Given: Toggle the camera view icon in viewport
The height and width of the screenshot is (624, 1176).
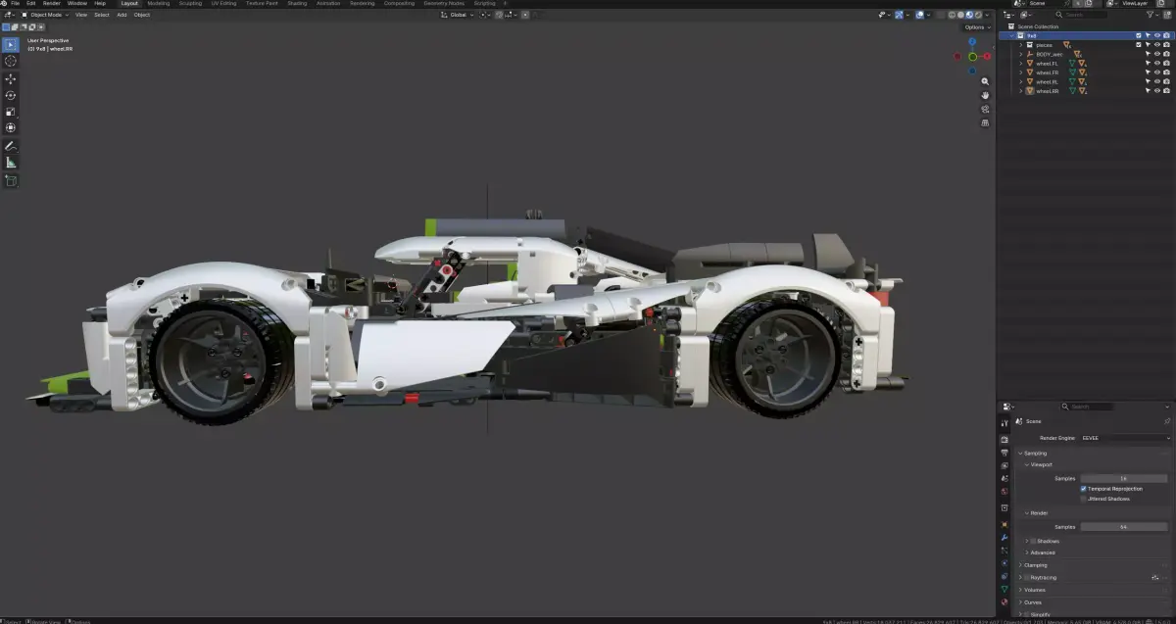Looking at the screenshot, I should pyautogui.click(x=985, y=109).
